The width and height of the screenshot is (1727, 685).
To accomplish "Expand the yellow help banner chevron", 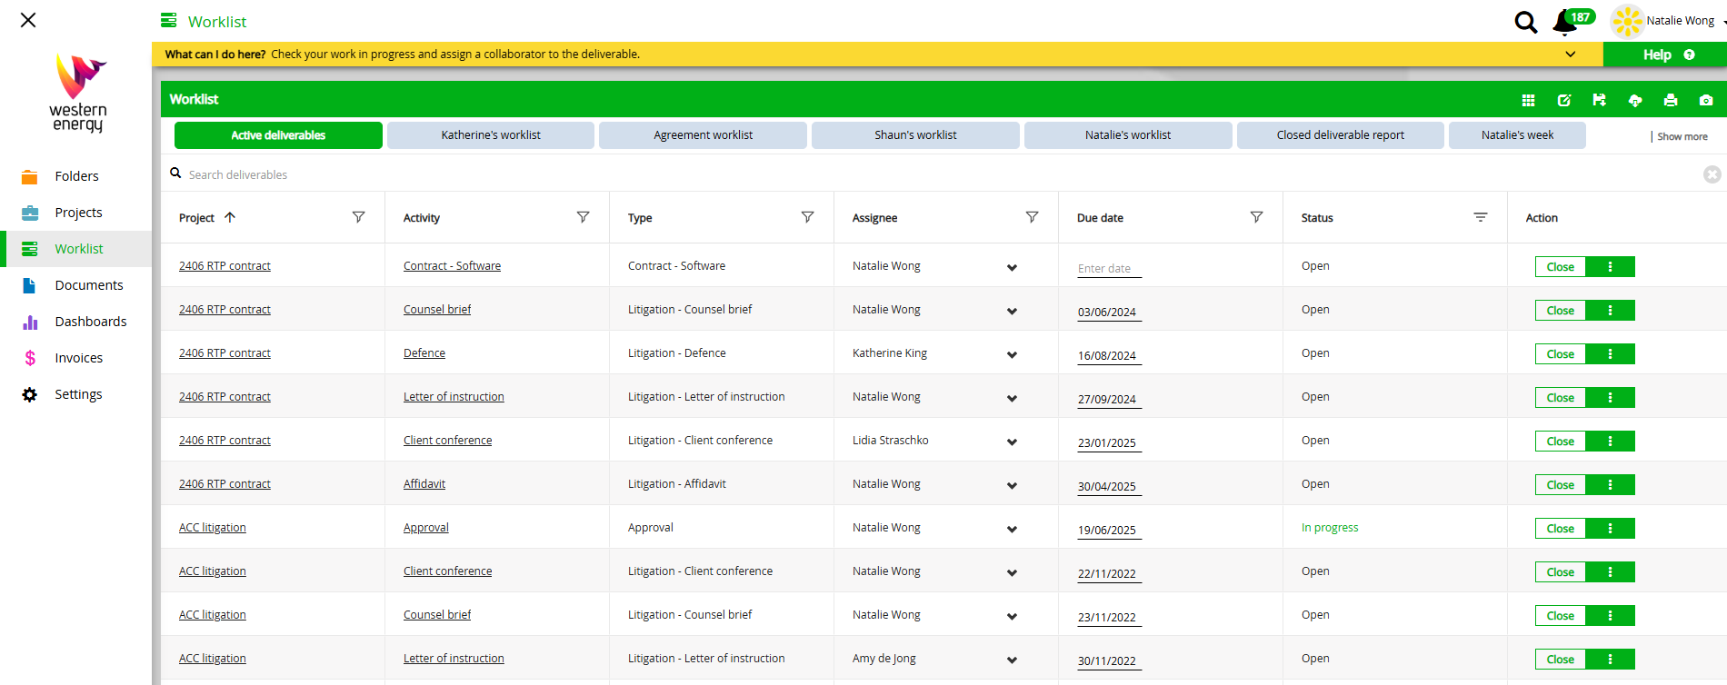I will 1570,55.
